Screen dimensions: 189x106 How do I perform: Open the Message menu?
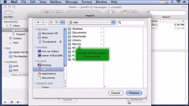click(x=71, y=2)
